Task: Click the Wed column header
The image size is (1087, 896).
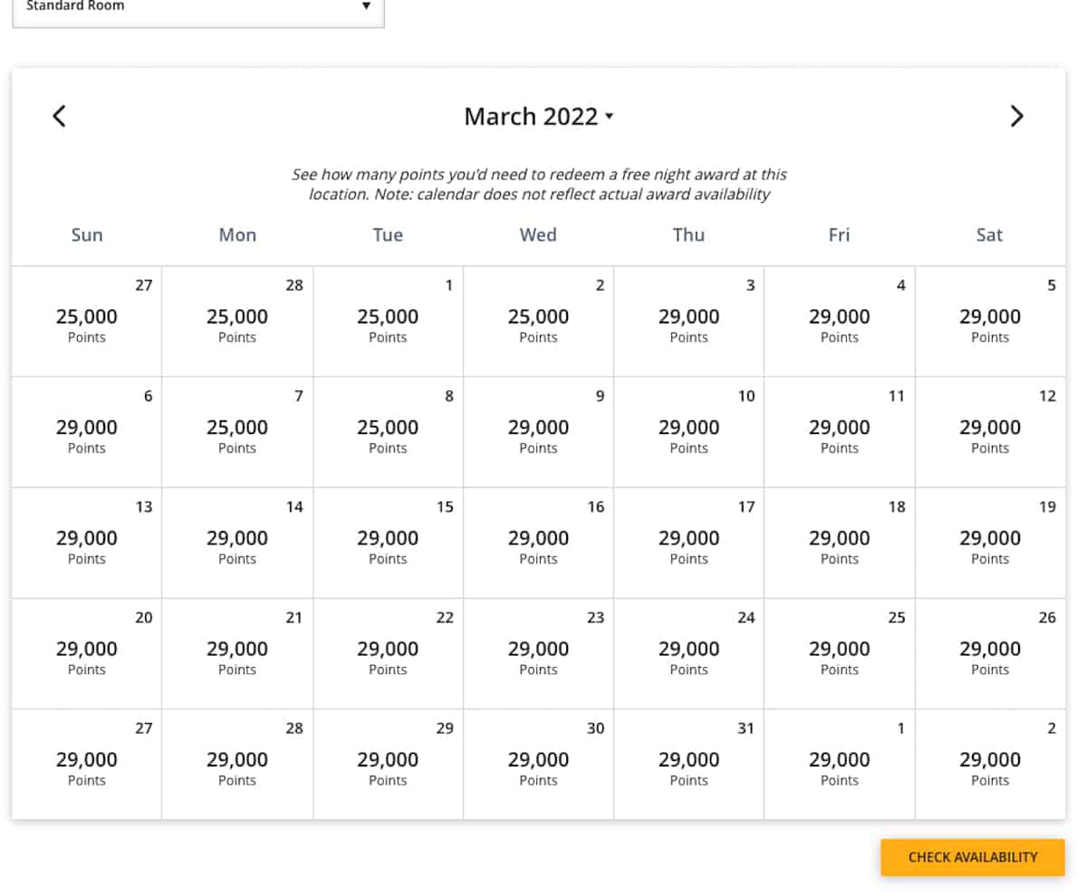Action: [x=538, y=235]
